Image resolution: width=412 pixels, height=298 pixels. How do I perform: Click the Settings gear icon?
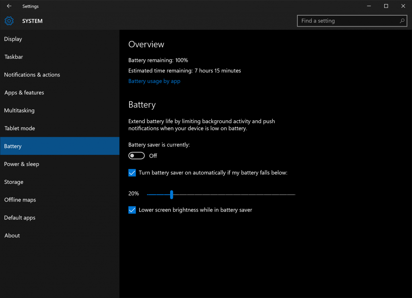[x=9, y=21]
